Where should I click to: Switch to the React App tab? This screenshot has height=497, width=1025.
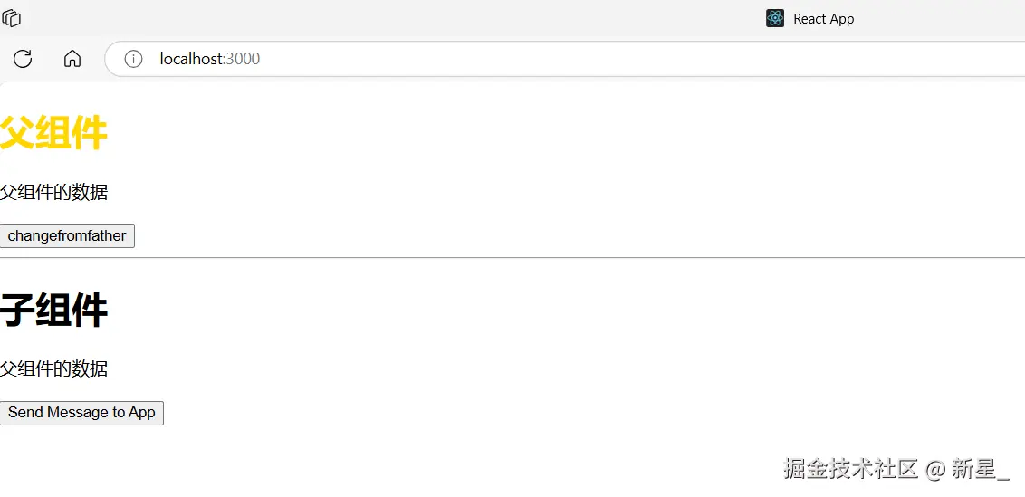pos(823,18)
